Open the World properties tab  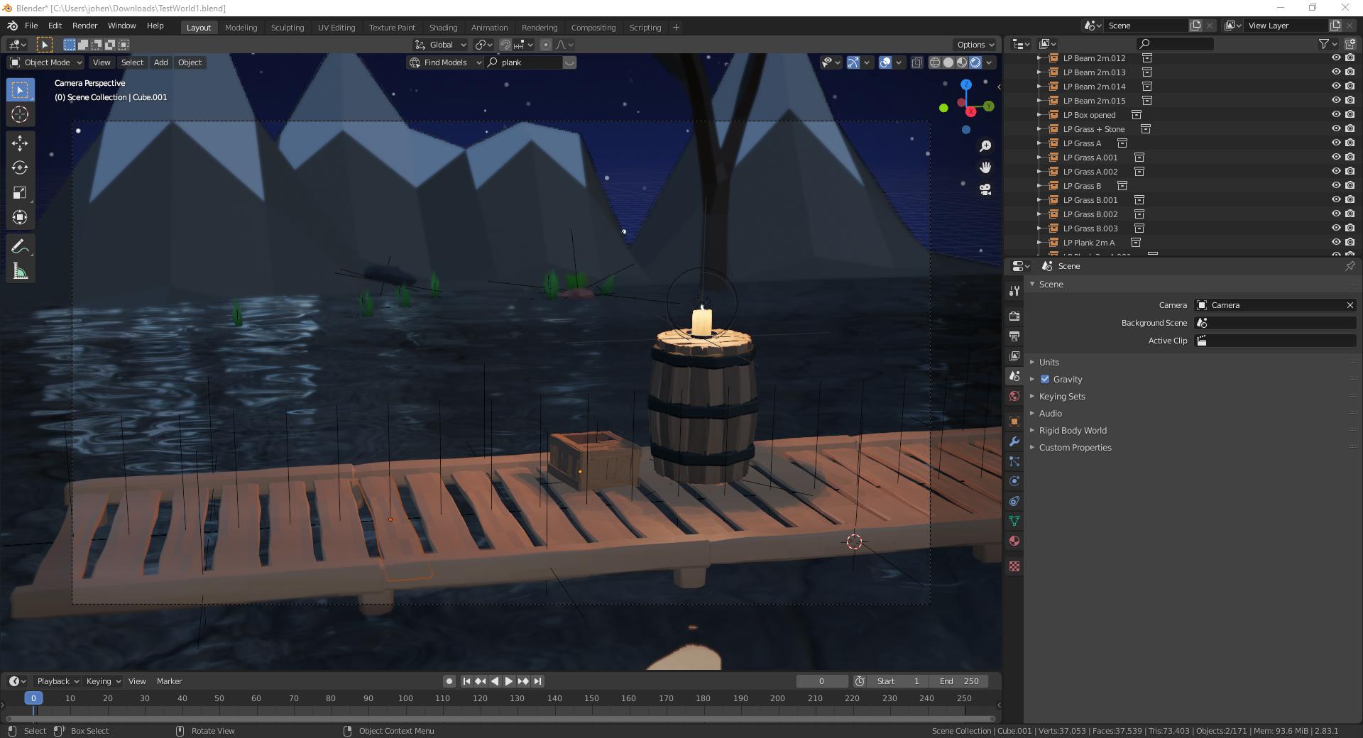click(x=1014, y=395)
